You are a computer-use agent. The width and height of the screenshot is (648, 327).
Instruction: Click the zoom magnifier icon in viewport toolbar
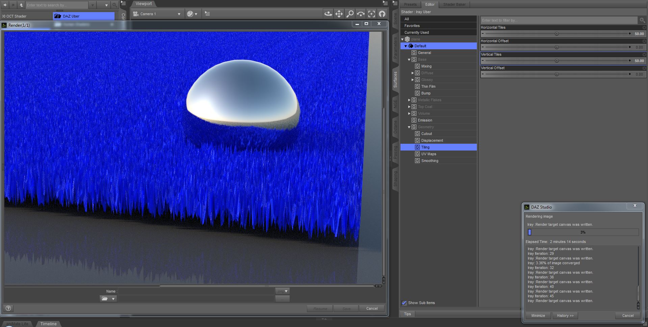(x=350, y=14)
